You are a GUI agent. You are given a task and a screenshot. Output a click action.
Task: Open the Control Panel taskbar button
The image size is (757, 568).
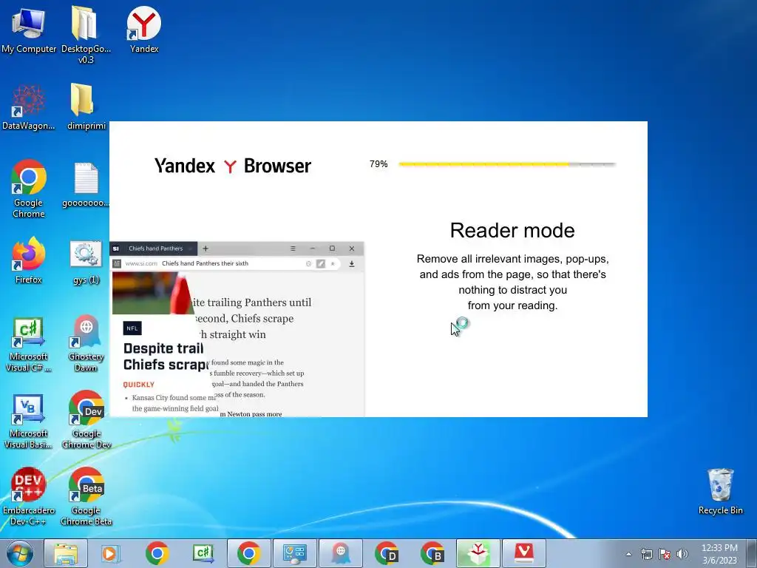294,553
